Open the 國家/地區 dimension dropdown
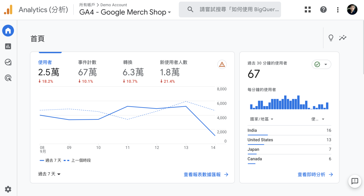This screenshot has height=196, width=364. coord(262,119)
